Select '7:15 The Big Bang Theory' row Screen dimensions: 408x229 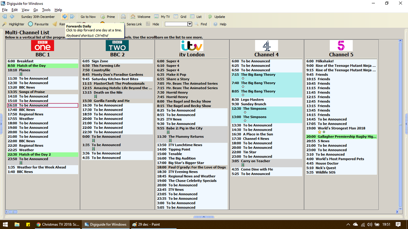coord(267,76)
